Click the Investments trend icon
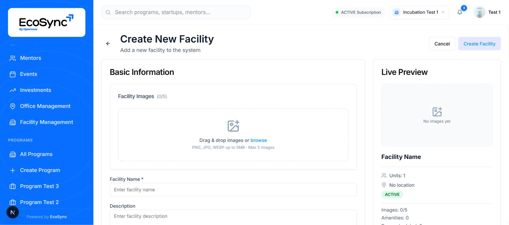The image size is (509, 225). [x=13, y=90]
